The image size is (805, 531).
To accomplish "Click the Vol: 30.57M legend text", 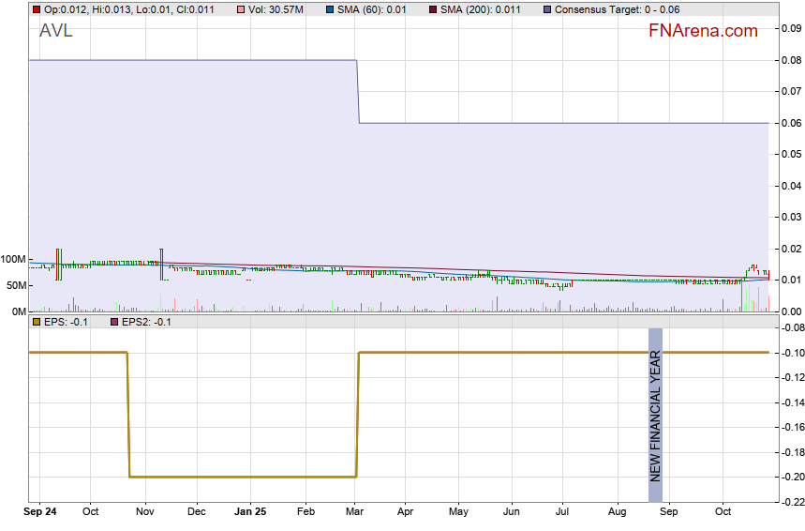I will click(x=276, y=9).
